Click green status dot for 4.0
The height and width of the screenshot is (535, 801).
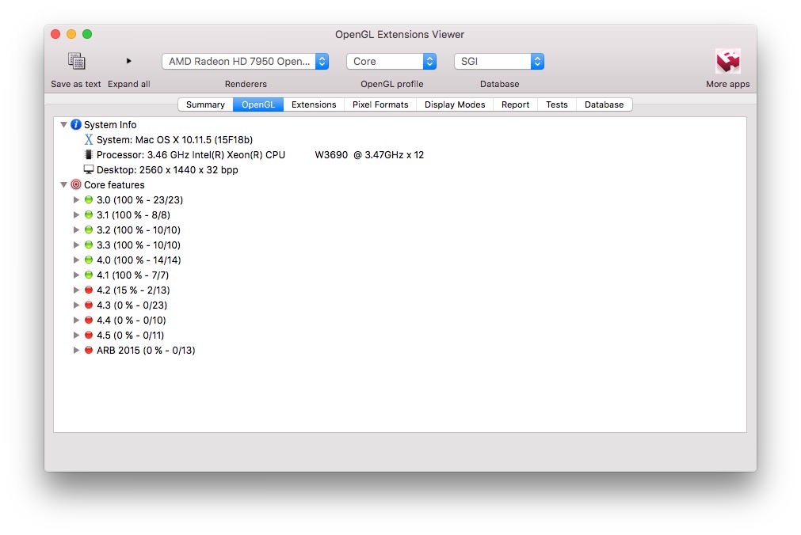(89, 260)
